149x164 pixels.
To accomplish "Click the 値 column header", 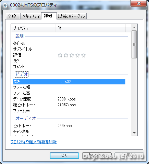I will click(90, 28).
